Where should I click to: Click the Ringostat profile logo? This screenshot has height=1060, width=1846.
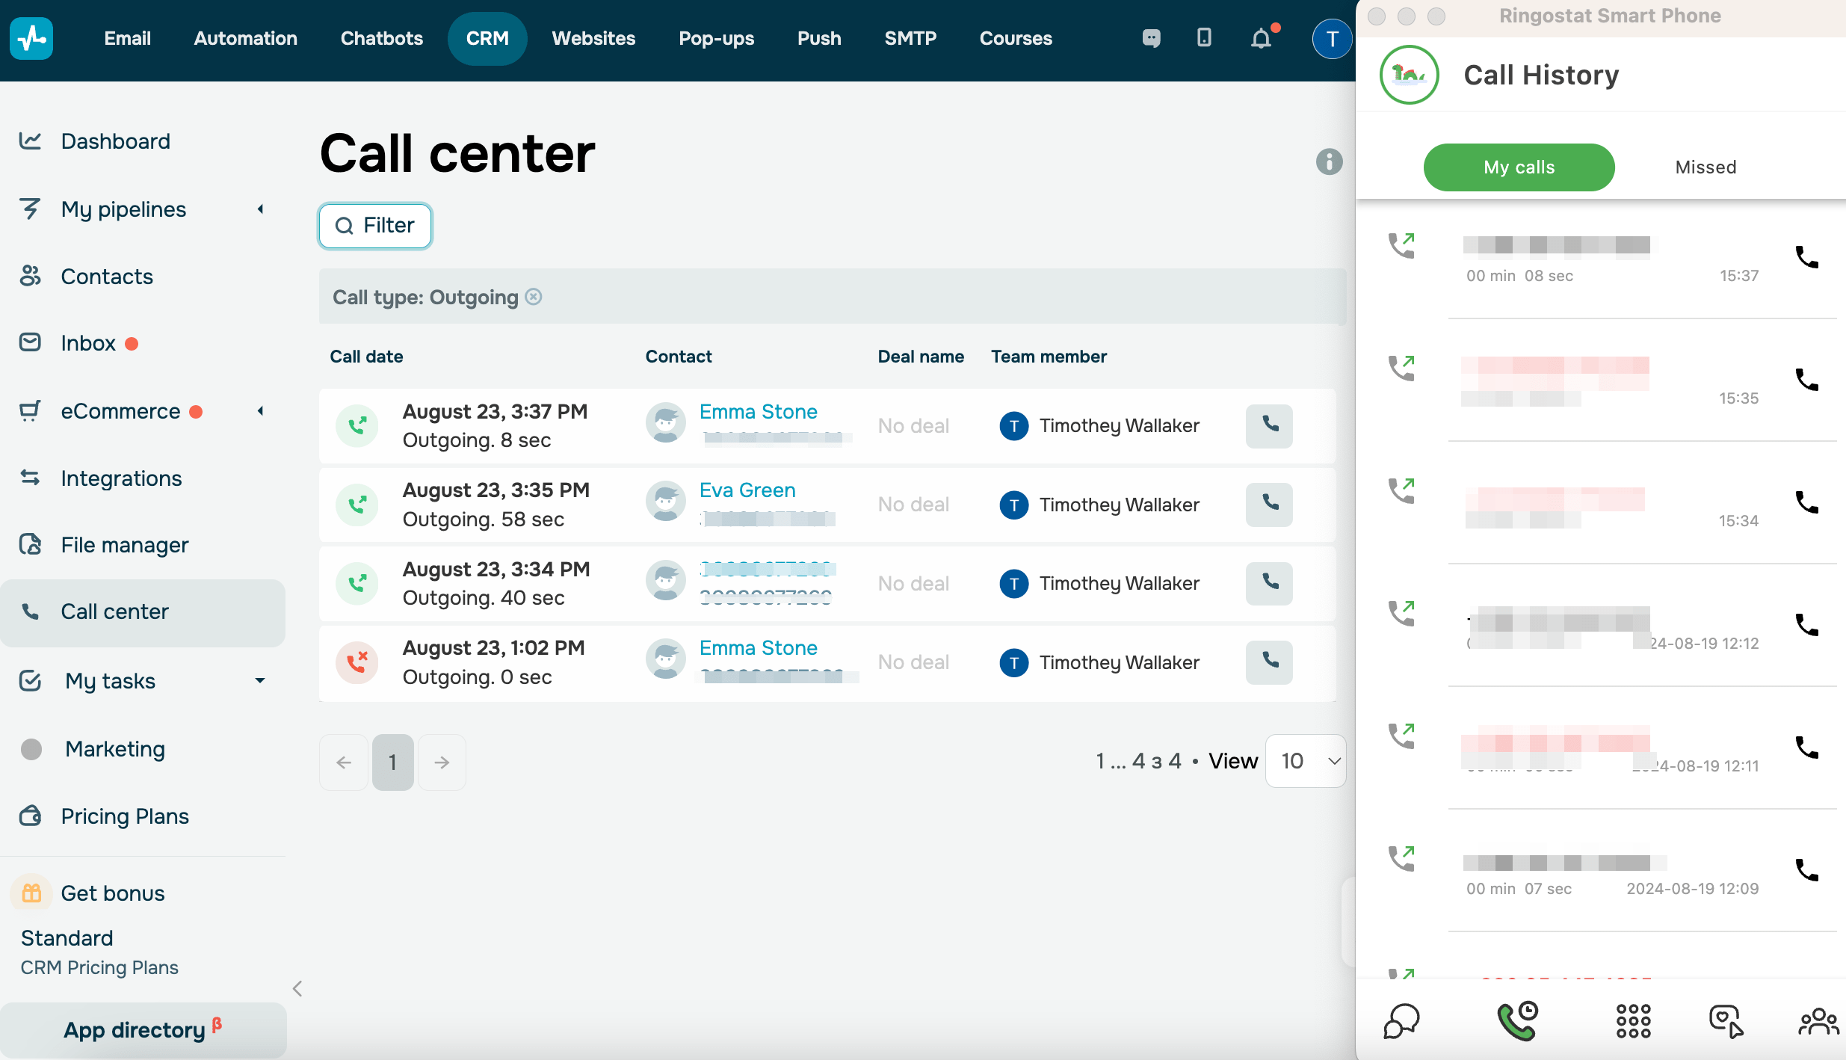pos(1410,75)
